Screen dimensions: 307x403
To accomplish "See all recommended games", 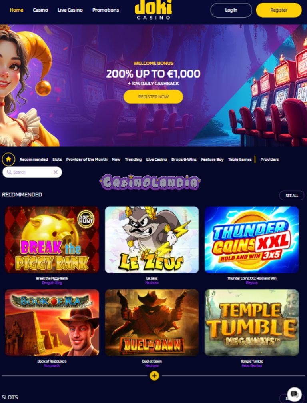I will [x=292, y=196].
